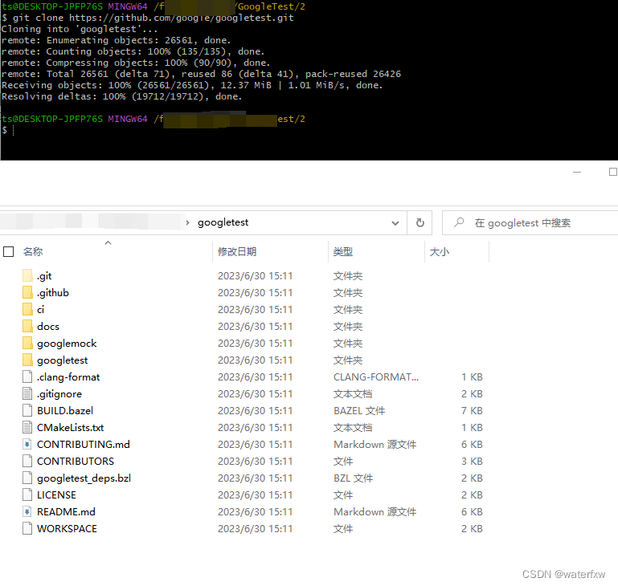Select the .git folder name
618x586 pixels.
[x=44, y=276]
